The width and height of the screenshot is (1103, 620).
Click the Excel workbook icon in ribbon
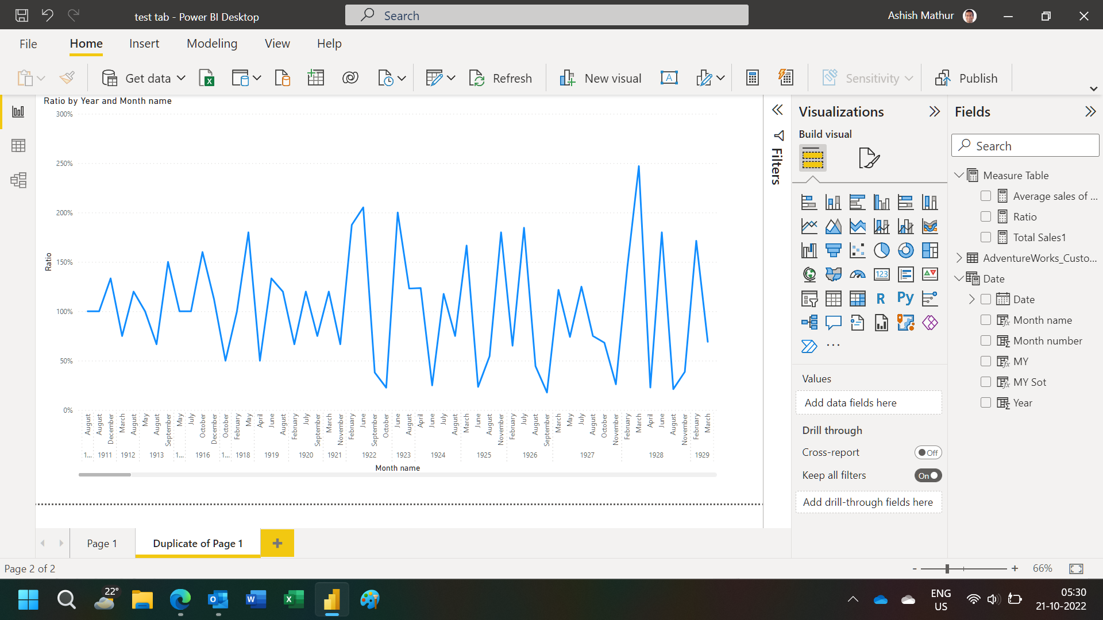206,78
